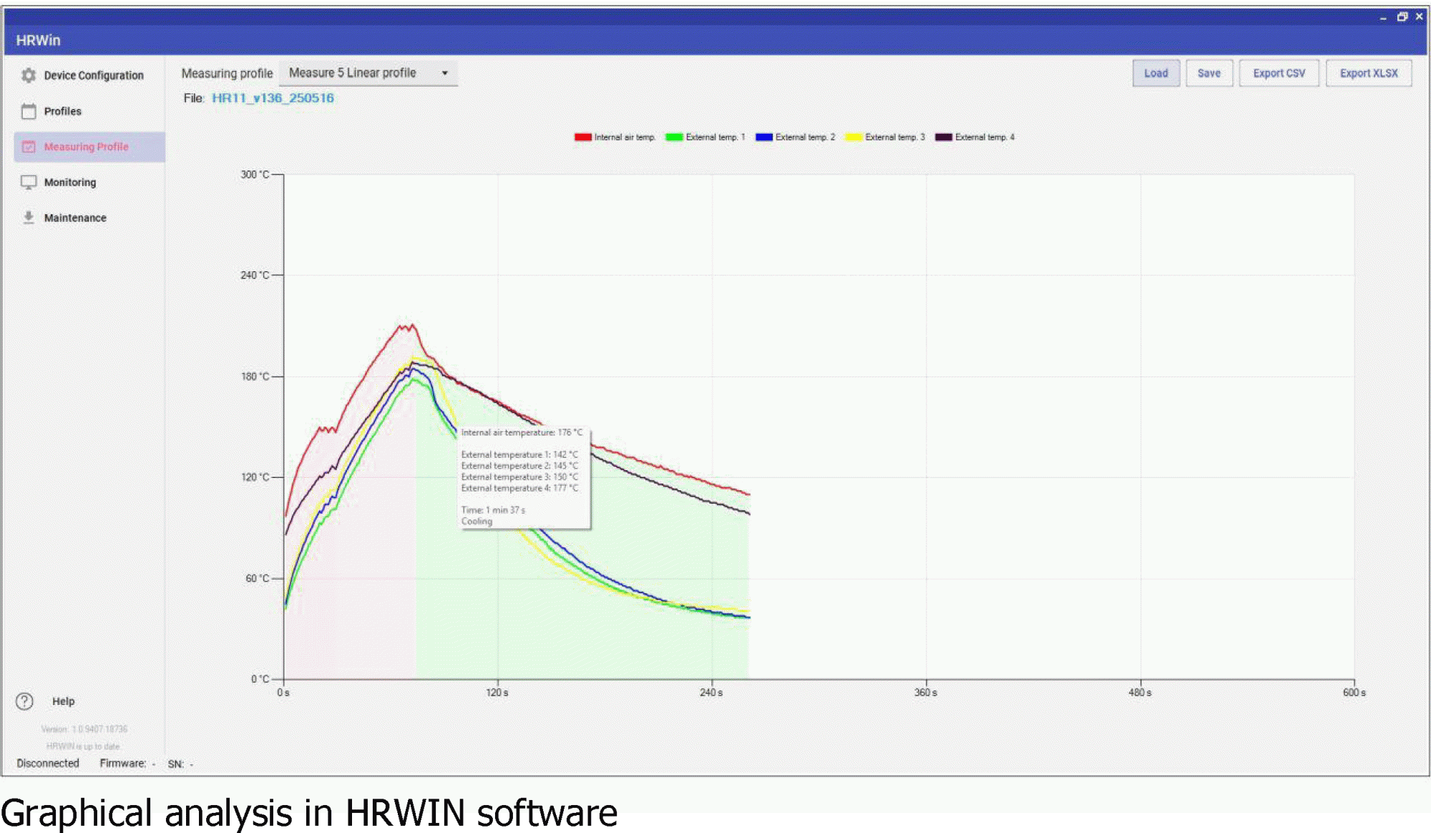Click the Device Configuration gear icon

tap(29, 75)
